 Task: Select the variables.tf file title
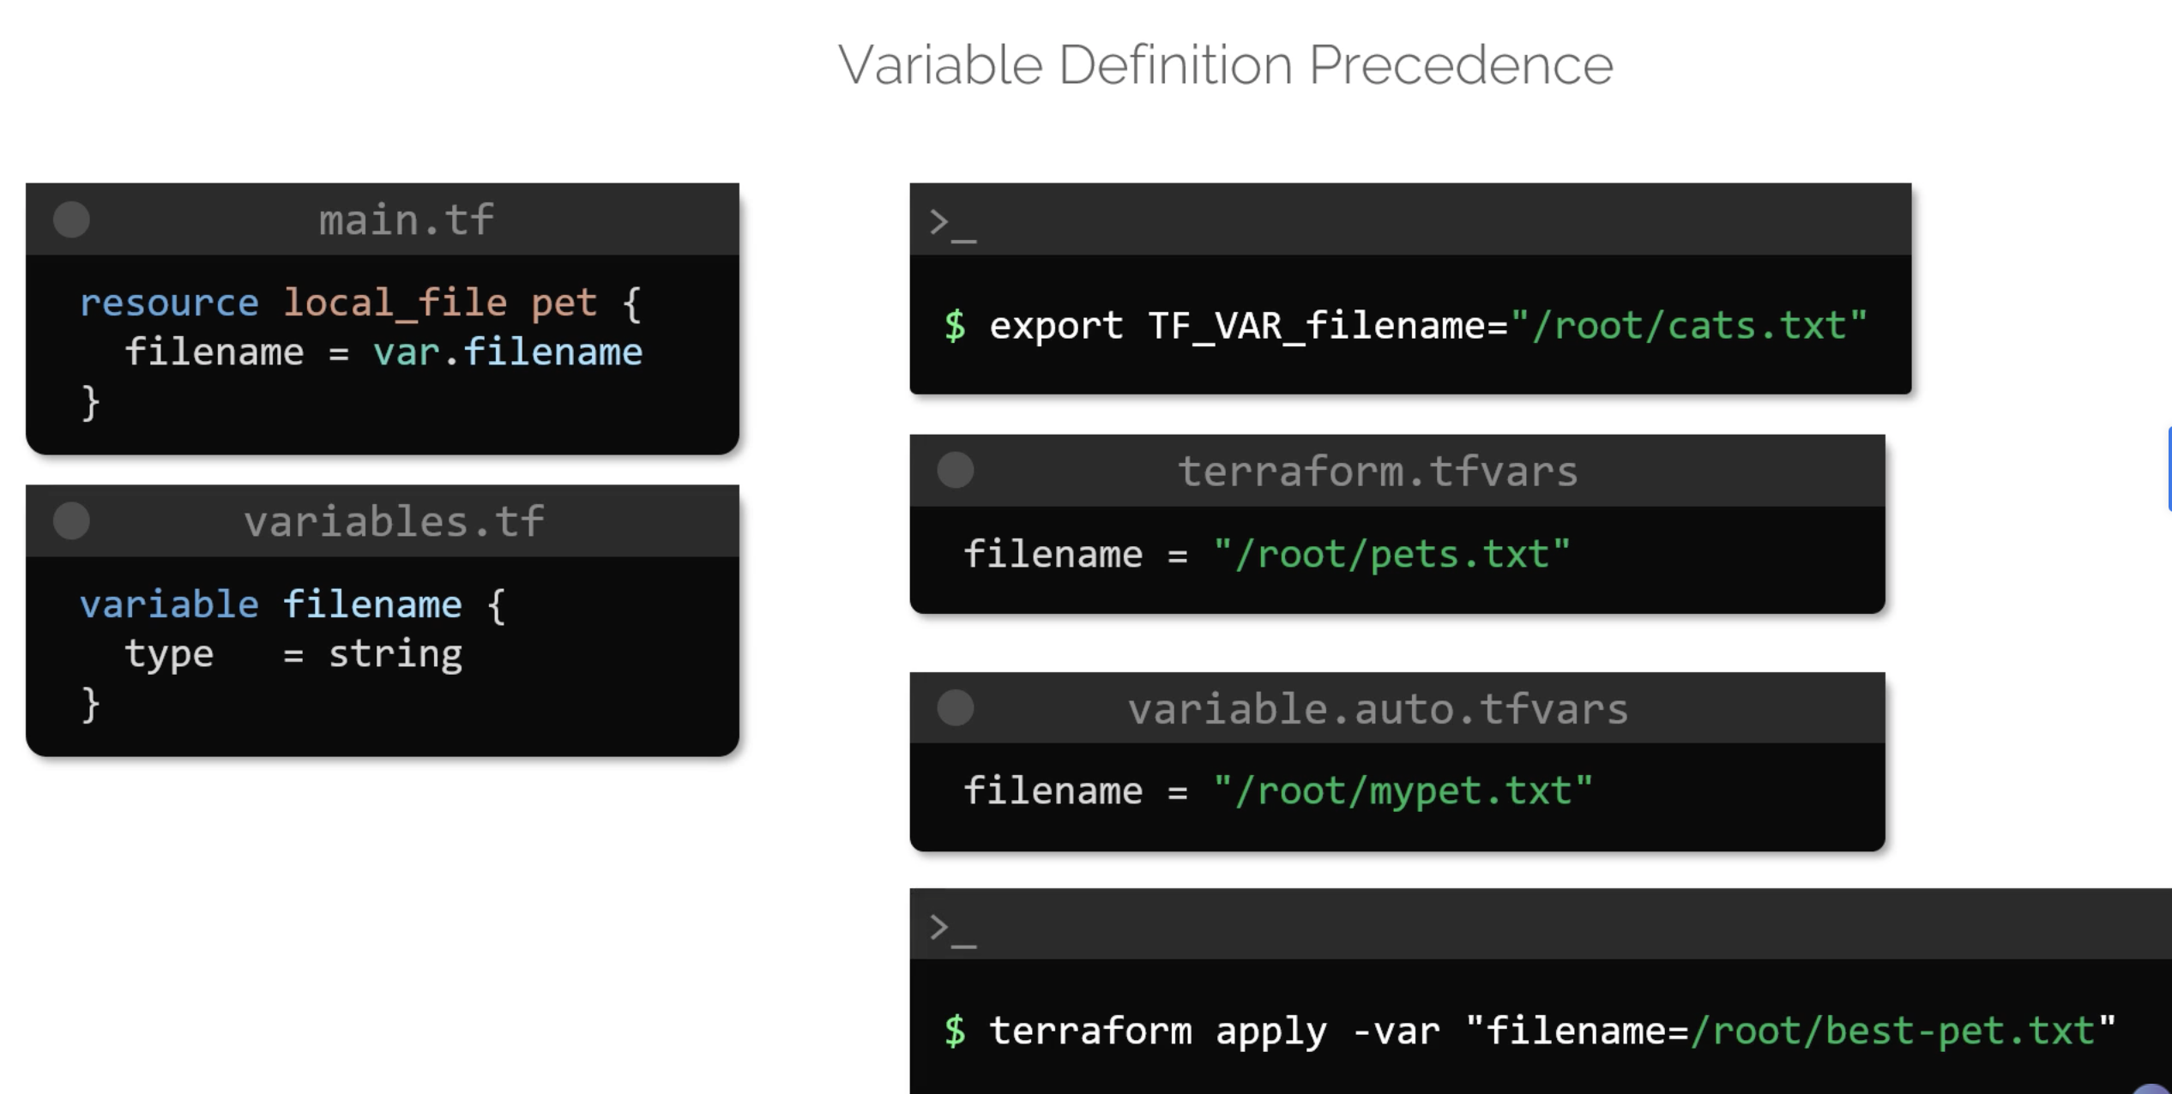394,522
